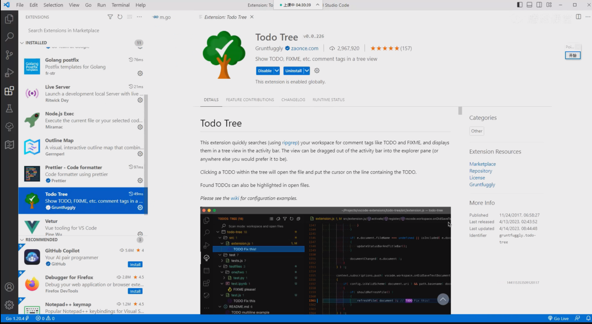Toggle secondary side bar layout icon
The width and height of the screenshot is (592, 324).
click(x=539, y=5)
